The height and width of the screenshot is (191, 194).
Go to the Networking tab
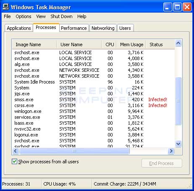pyautogui.click(x=103, y=28)
